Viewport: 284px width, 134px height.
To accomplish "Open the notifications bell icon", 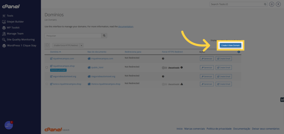I will [x=271, y=4].
